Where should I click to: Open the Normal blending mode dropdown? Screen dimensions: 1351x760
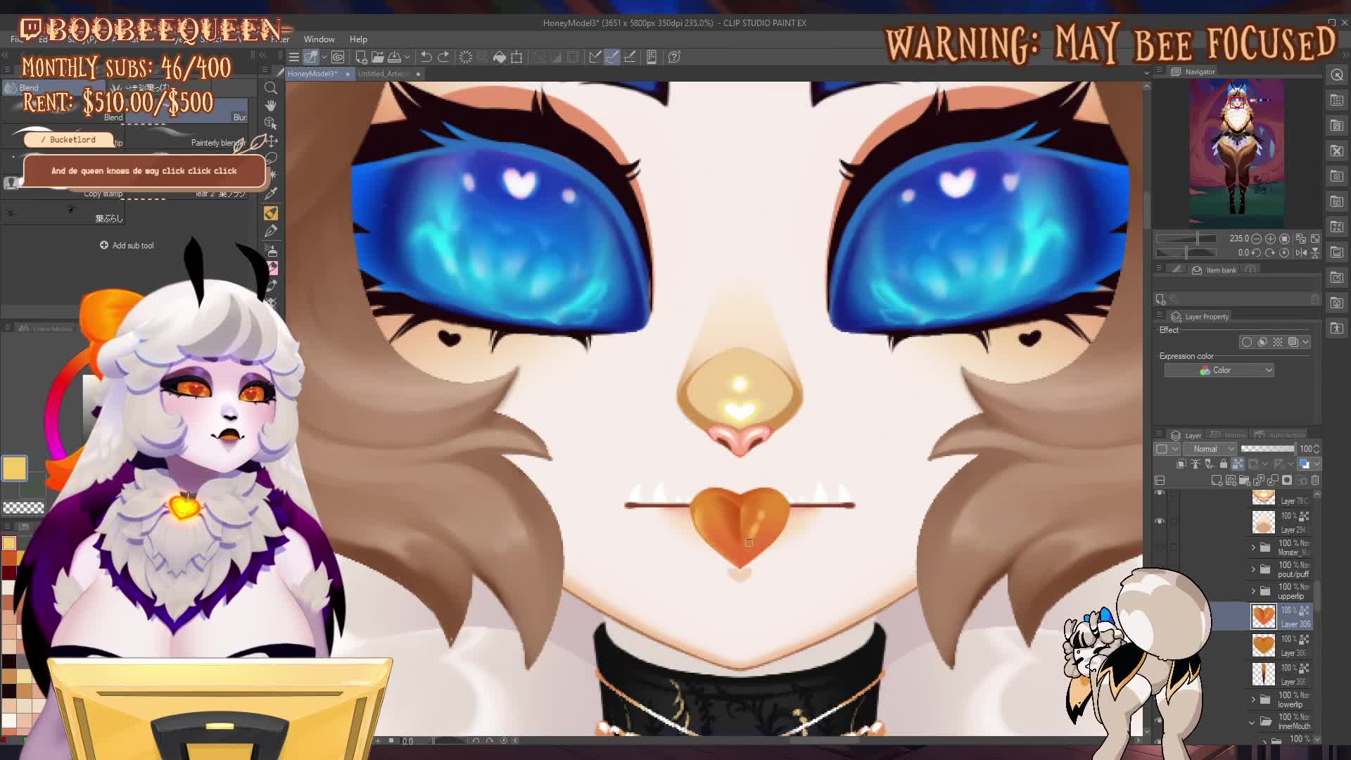tap(1210, 449)
